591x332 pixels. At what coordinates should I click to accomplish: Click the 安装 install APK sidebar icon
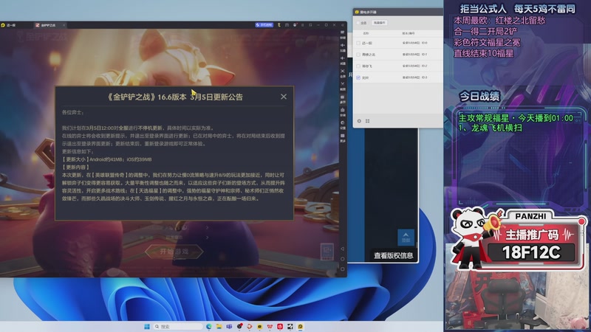pyautogui.click(x=342, y=112)
